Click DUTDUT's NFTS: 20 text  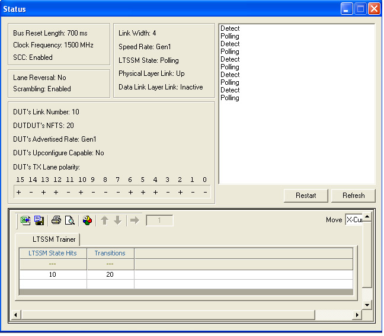click(43, 126)
